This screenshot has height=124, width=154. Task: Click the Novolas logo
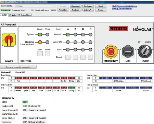143,29
